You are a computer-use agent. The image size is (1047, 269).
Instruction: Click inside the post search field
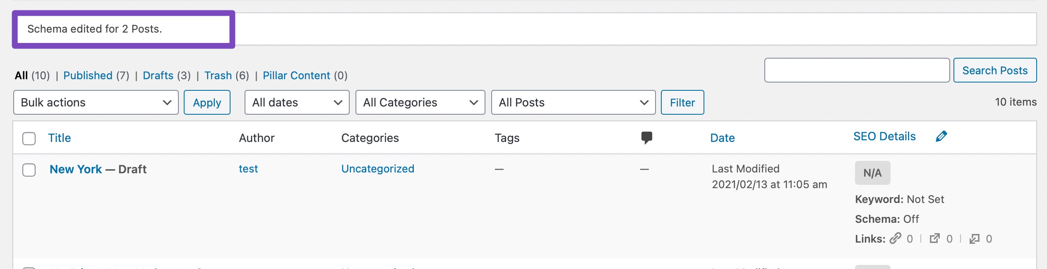[857, 71]
